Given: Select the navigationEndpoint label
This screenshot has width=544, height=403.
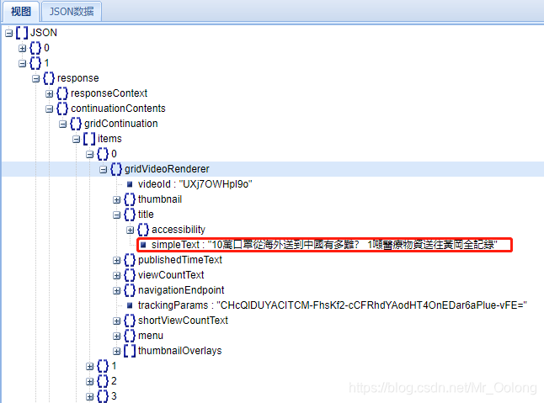Looking at the screenshot, I should coord(181,289).
